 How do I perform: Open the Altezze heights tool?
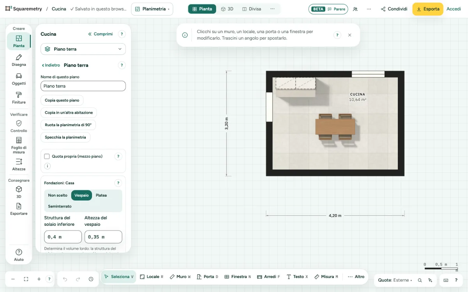[19, 164]
